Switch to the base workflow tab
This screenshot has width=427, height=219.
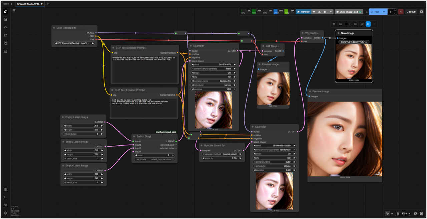coord(6,4)
